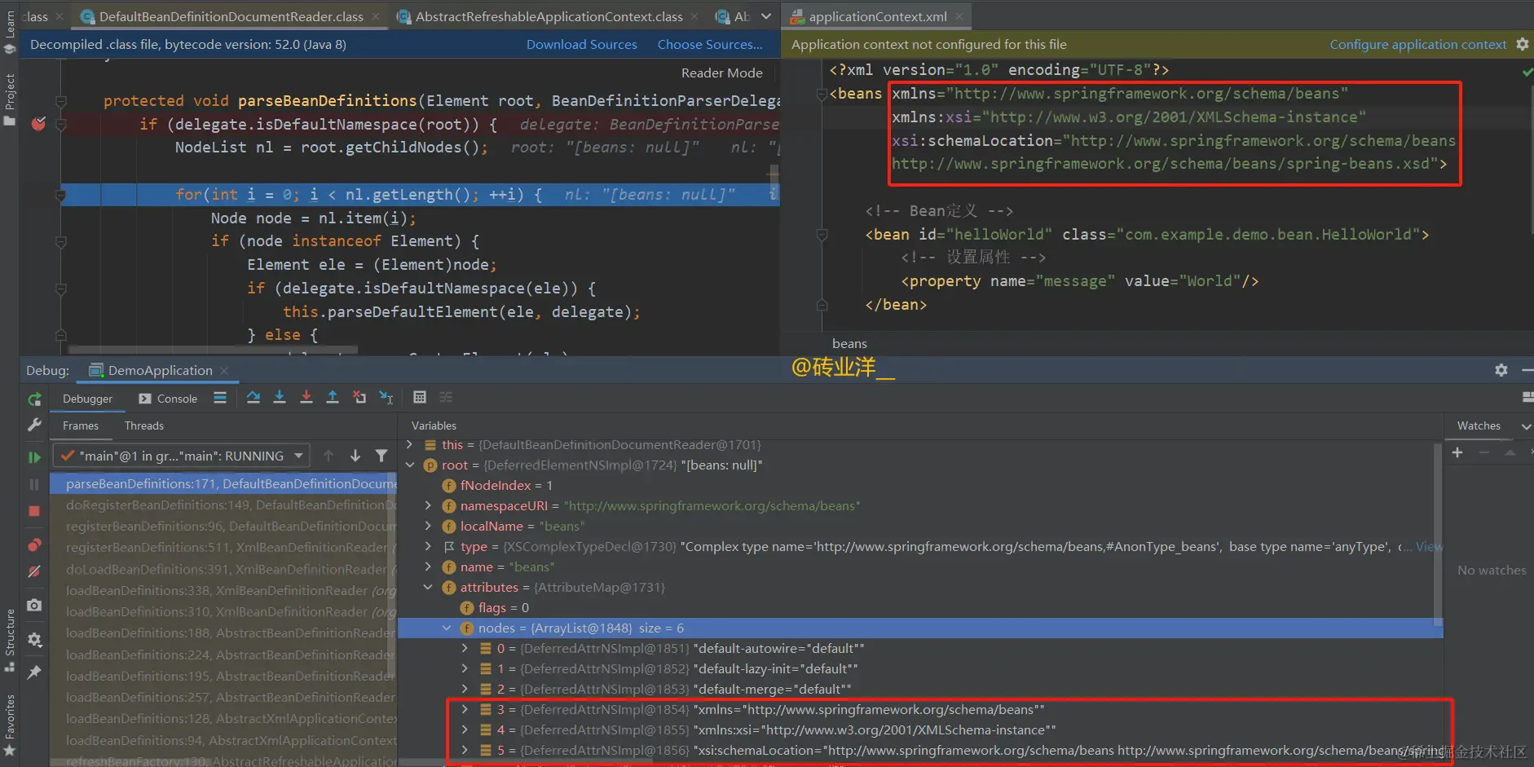1534x767 pixels.
Task: Select the applicationContext.xml editor tab
Action: click(877, 16)
